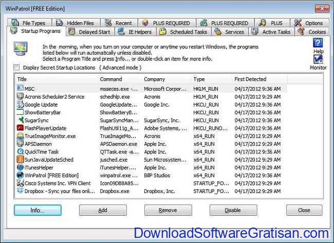Click the Cisco Systems VPN Client icon
Viewport: 334px width, 243px height.
(20, 183)
